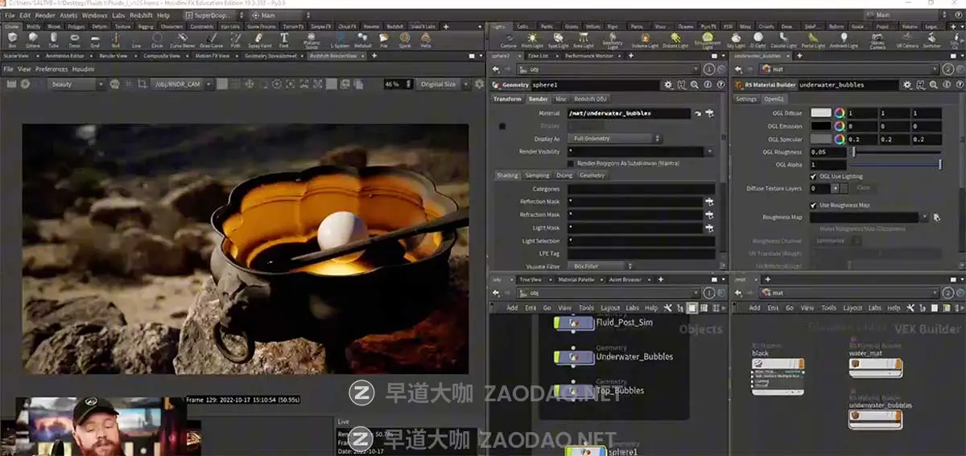Viewport: 966px width, 456px height.
Task: Select the Torus shelf tool
Action: click(74, 40)
